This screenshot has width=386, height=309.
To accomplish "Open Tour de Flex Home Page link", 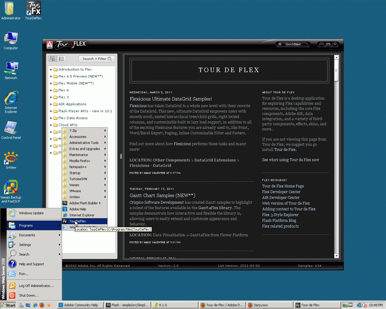I will (x=283, y=186).
